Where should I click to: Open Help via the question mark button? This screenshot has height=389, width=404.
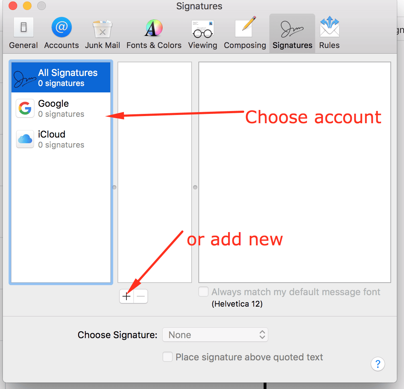click(x=377, y=364)
